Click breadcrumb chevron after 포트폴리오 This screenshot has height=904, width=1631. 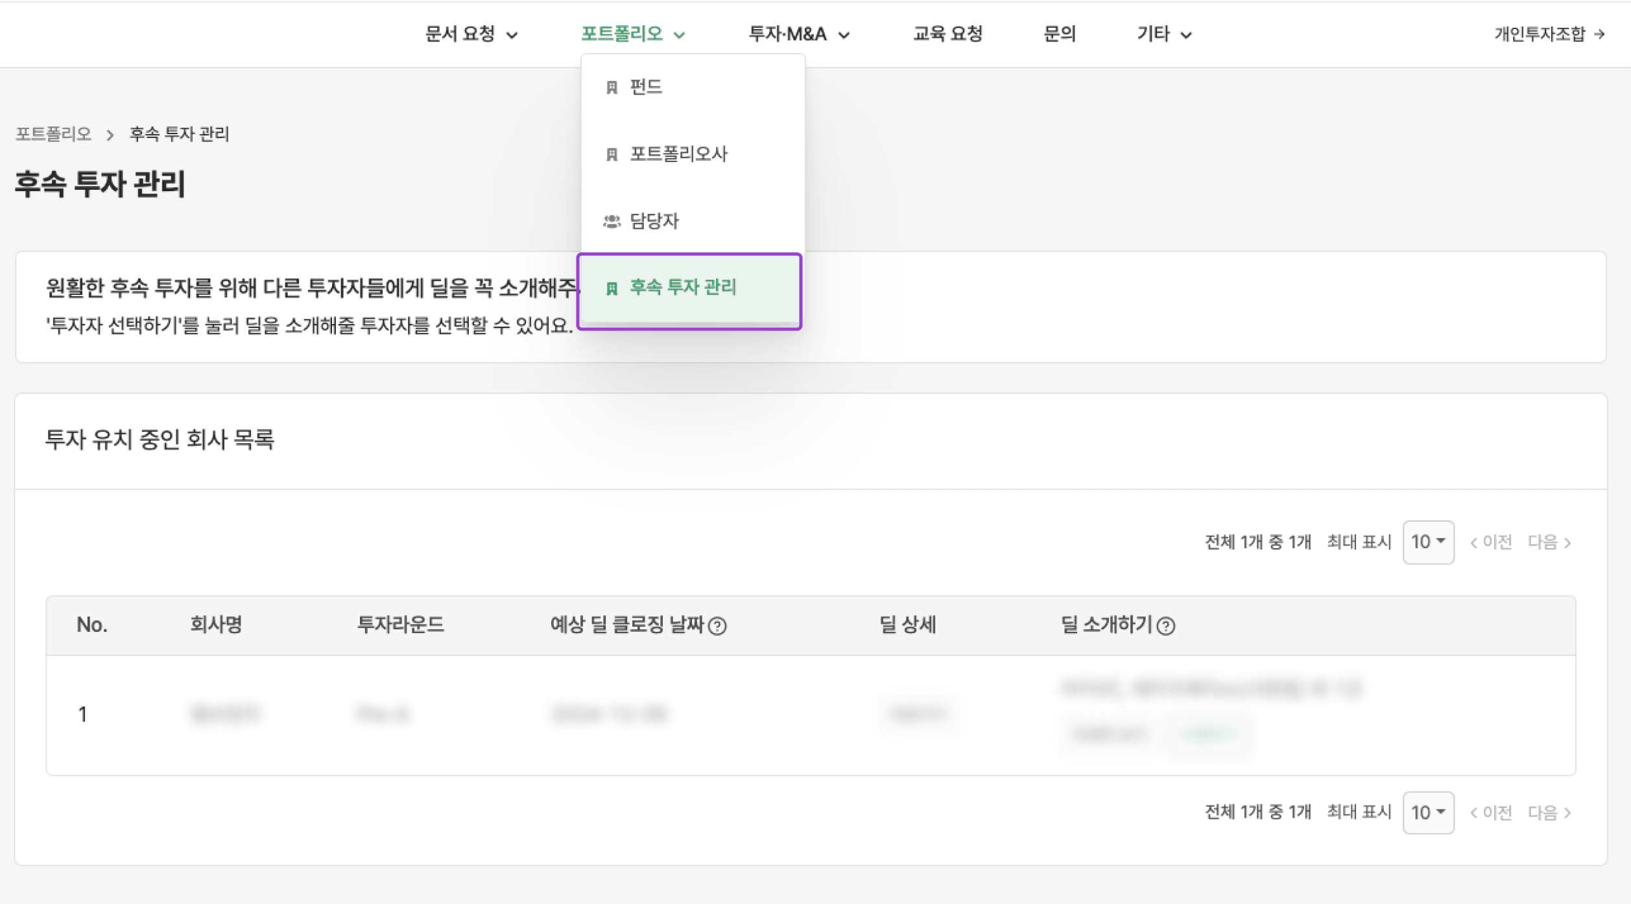[110, 135]
